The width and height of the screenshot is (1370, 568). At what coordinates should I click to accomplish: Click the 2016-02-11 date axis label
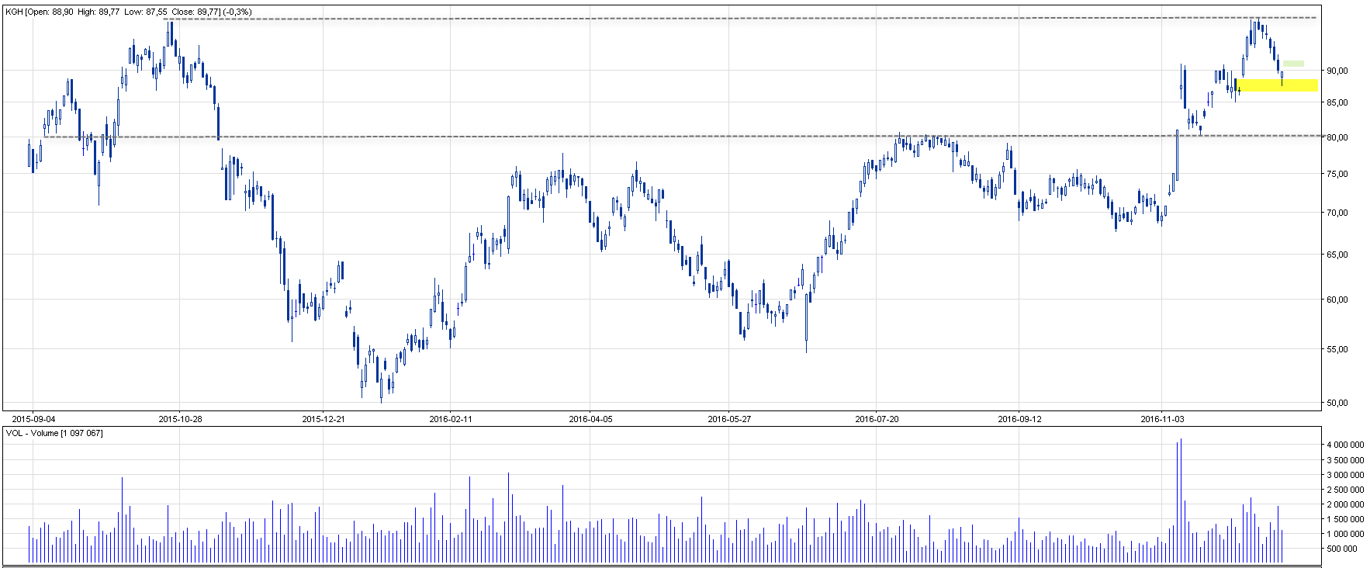pos(451,419)
